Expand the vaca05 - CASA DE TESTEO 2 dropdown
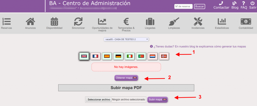Image resolution: width=257 pixels, height=106 pixels. tap(126, 39)
